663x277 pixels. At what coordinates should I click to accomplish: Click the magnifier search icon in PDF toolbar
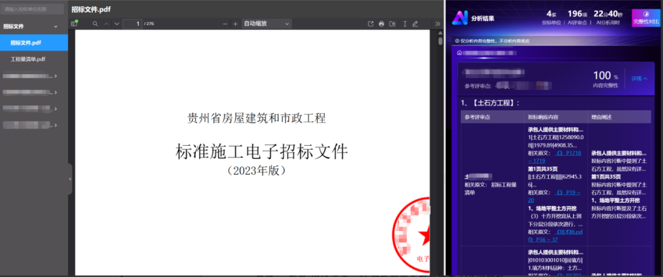tap(95, 24)
